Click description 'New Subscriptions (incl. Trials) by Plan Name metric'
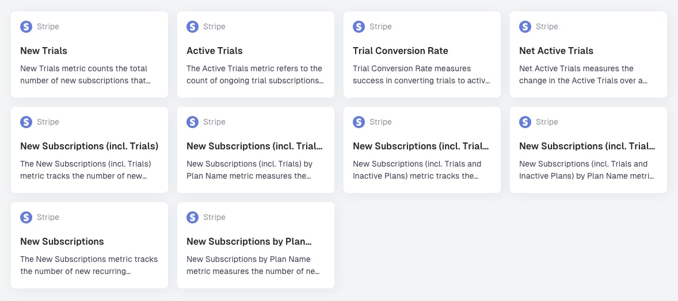This screenshot has height=301, width=678. click(x=249, y=169)
